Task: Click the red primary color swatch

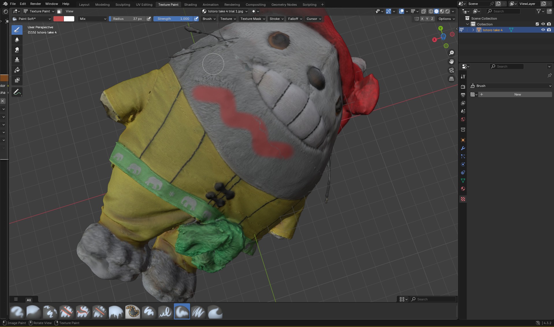Action: [58, 19]
